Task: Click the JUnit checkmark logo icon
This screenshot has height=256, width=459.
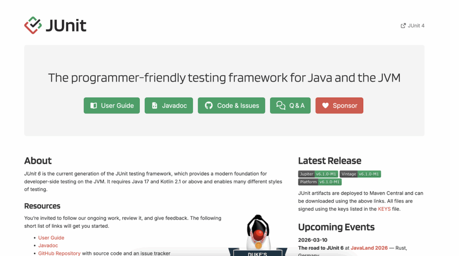Action: click(33, 25)
